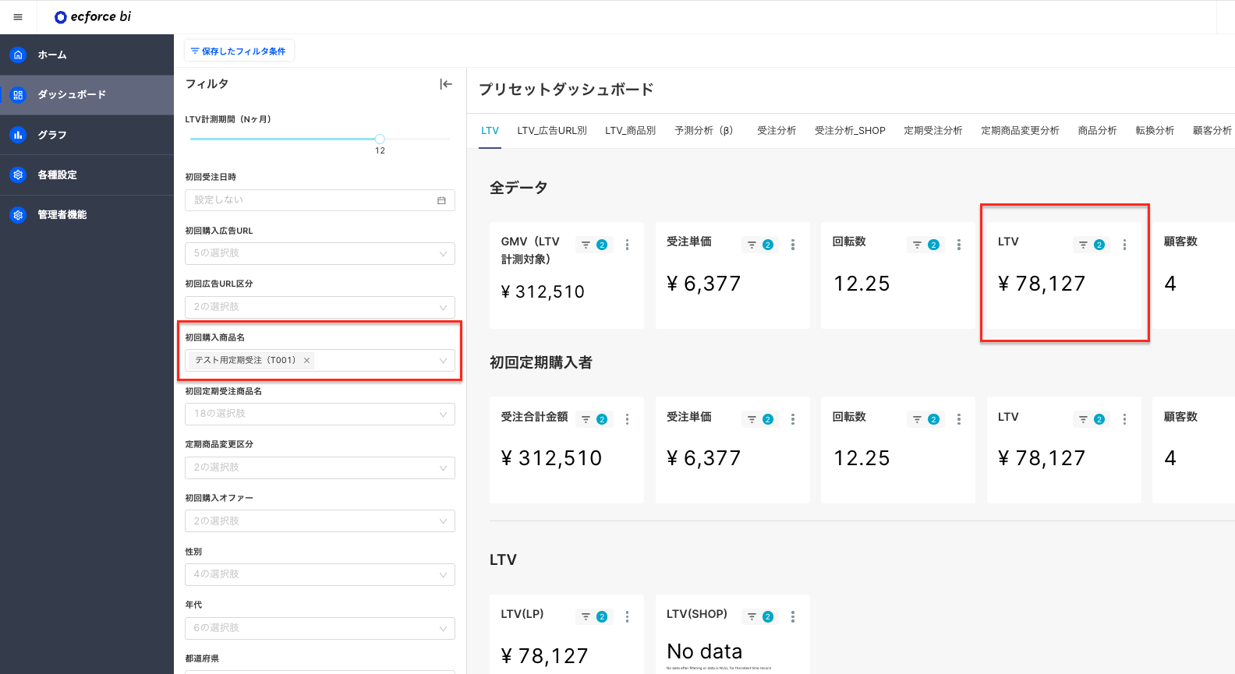Viewport: 1235px width, 674px height.
Task: Open filter badge on 全データ 受注単価 card
Action: 760,245
